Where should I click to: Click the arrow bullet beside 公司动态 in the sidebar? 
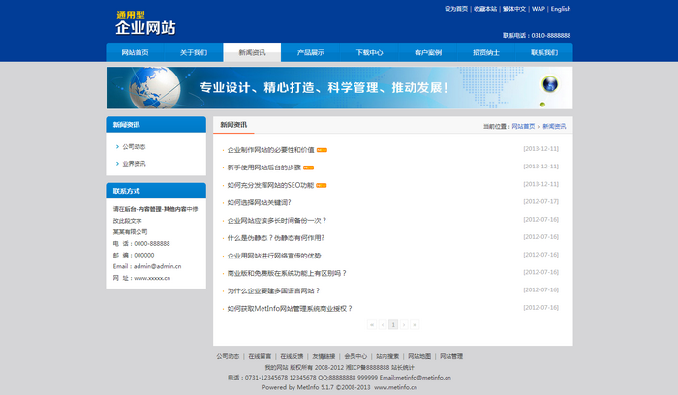[117, 146]
